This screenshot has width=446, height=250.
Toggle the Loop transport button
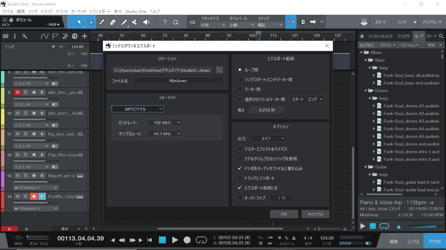pos(201,240)
